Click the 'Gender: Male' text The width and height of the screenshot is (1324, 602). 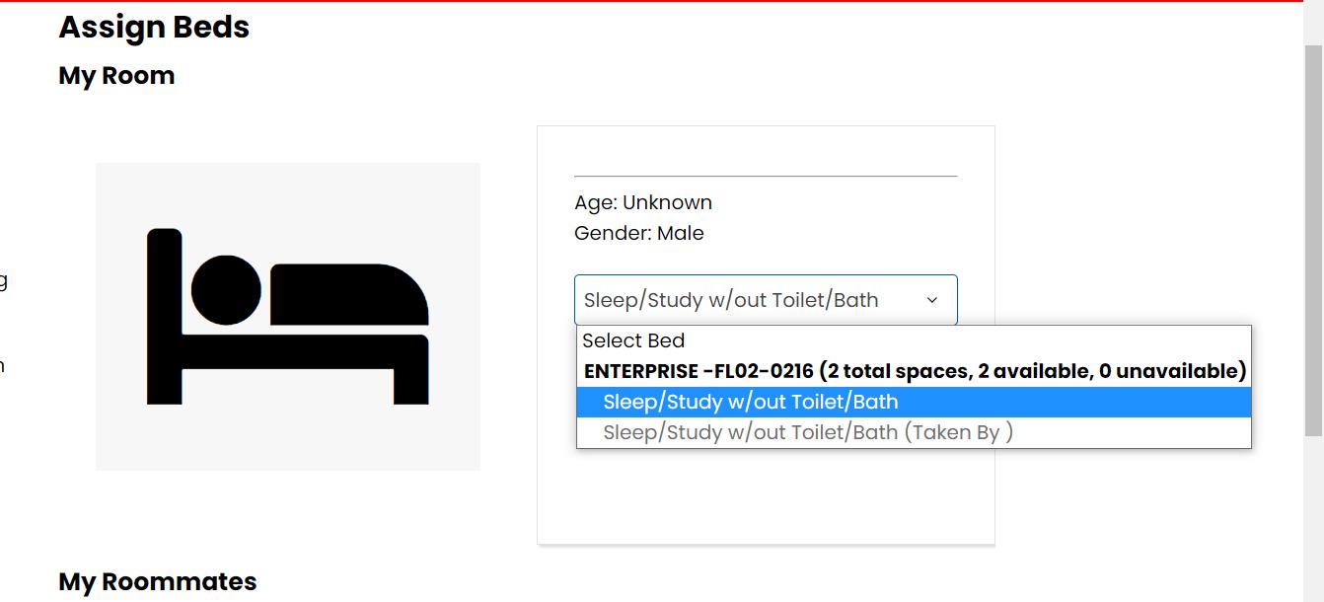pyautogui.click(x=639, y=233)
